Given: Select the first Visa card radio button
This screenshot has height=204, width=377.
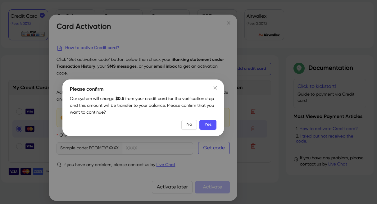Looking at the screenshot, I should coord(19,111).
